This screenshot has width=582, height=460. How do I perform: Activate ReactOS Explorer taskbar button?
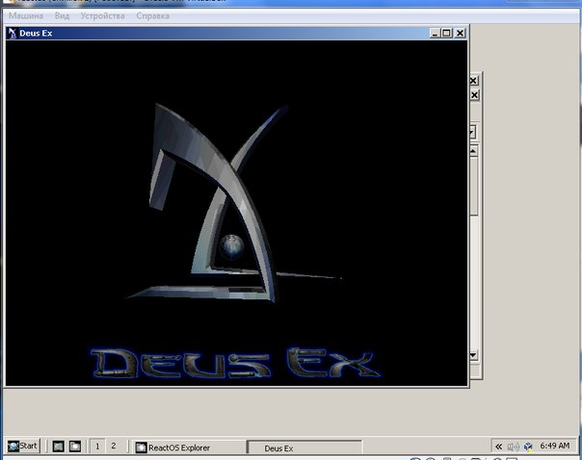tap(189, 447)
